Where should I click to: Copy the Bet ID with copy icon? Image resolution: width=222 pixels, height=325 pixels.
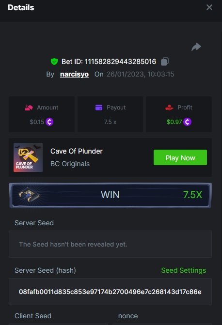click(x=165, y=62)
